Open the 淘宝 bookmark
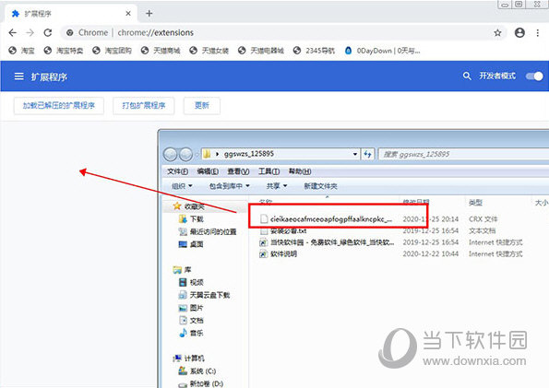 click(22, 51)
